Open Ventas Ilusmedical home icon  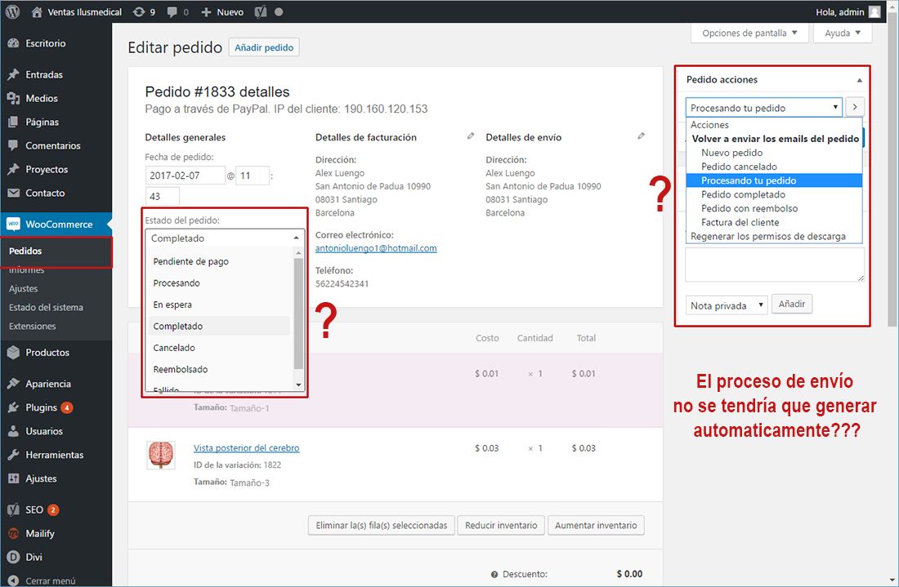point(37,11)
